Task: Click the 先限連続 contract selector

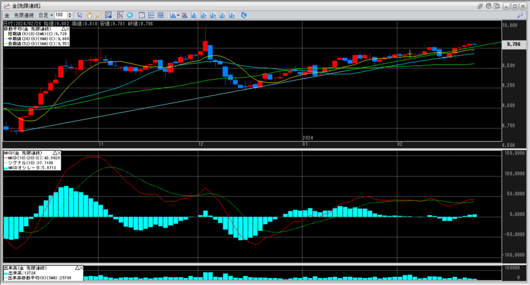Action: 25,15
